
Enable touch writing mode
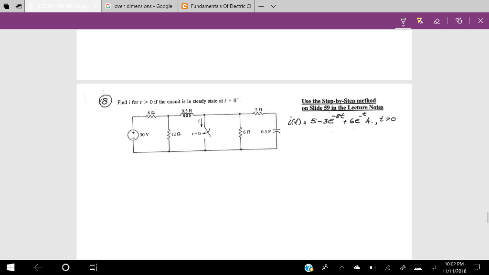(458, 20)
